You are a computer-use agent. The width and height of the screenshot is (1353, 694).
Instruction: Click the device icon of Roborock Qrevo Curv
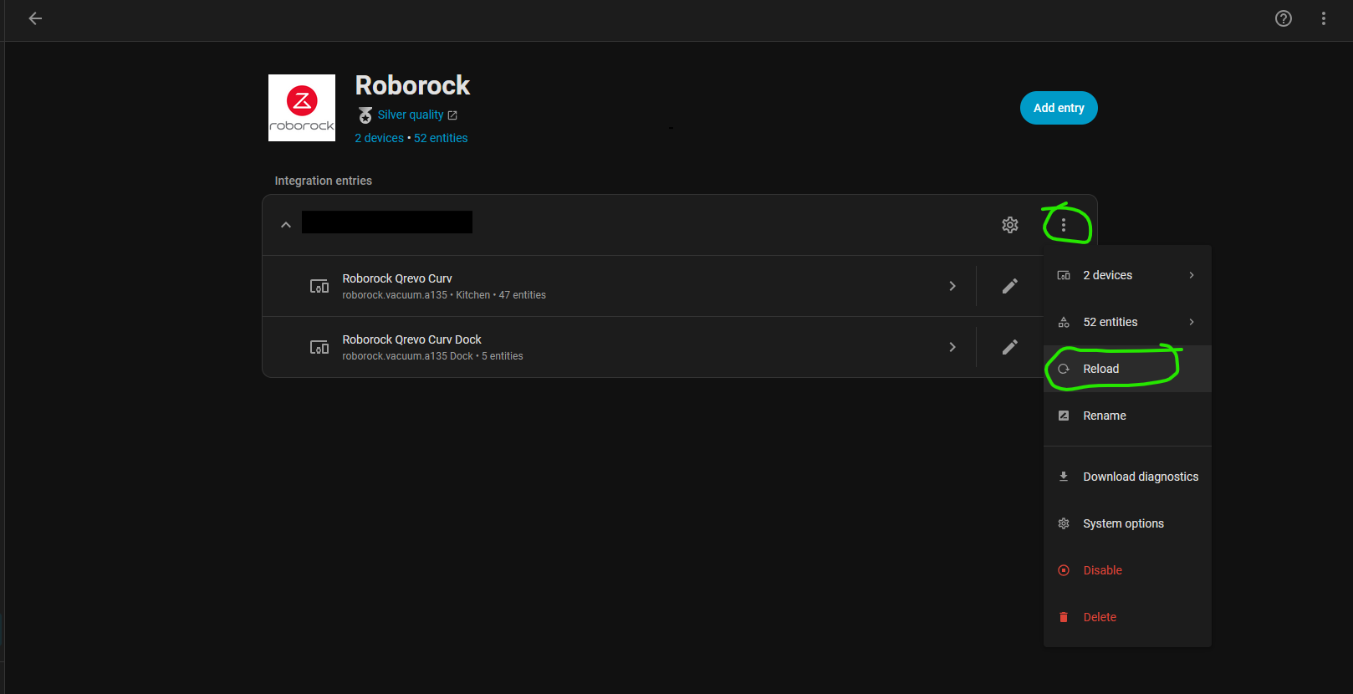click(319, 286)
